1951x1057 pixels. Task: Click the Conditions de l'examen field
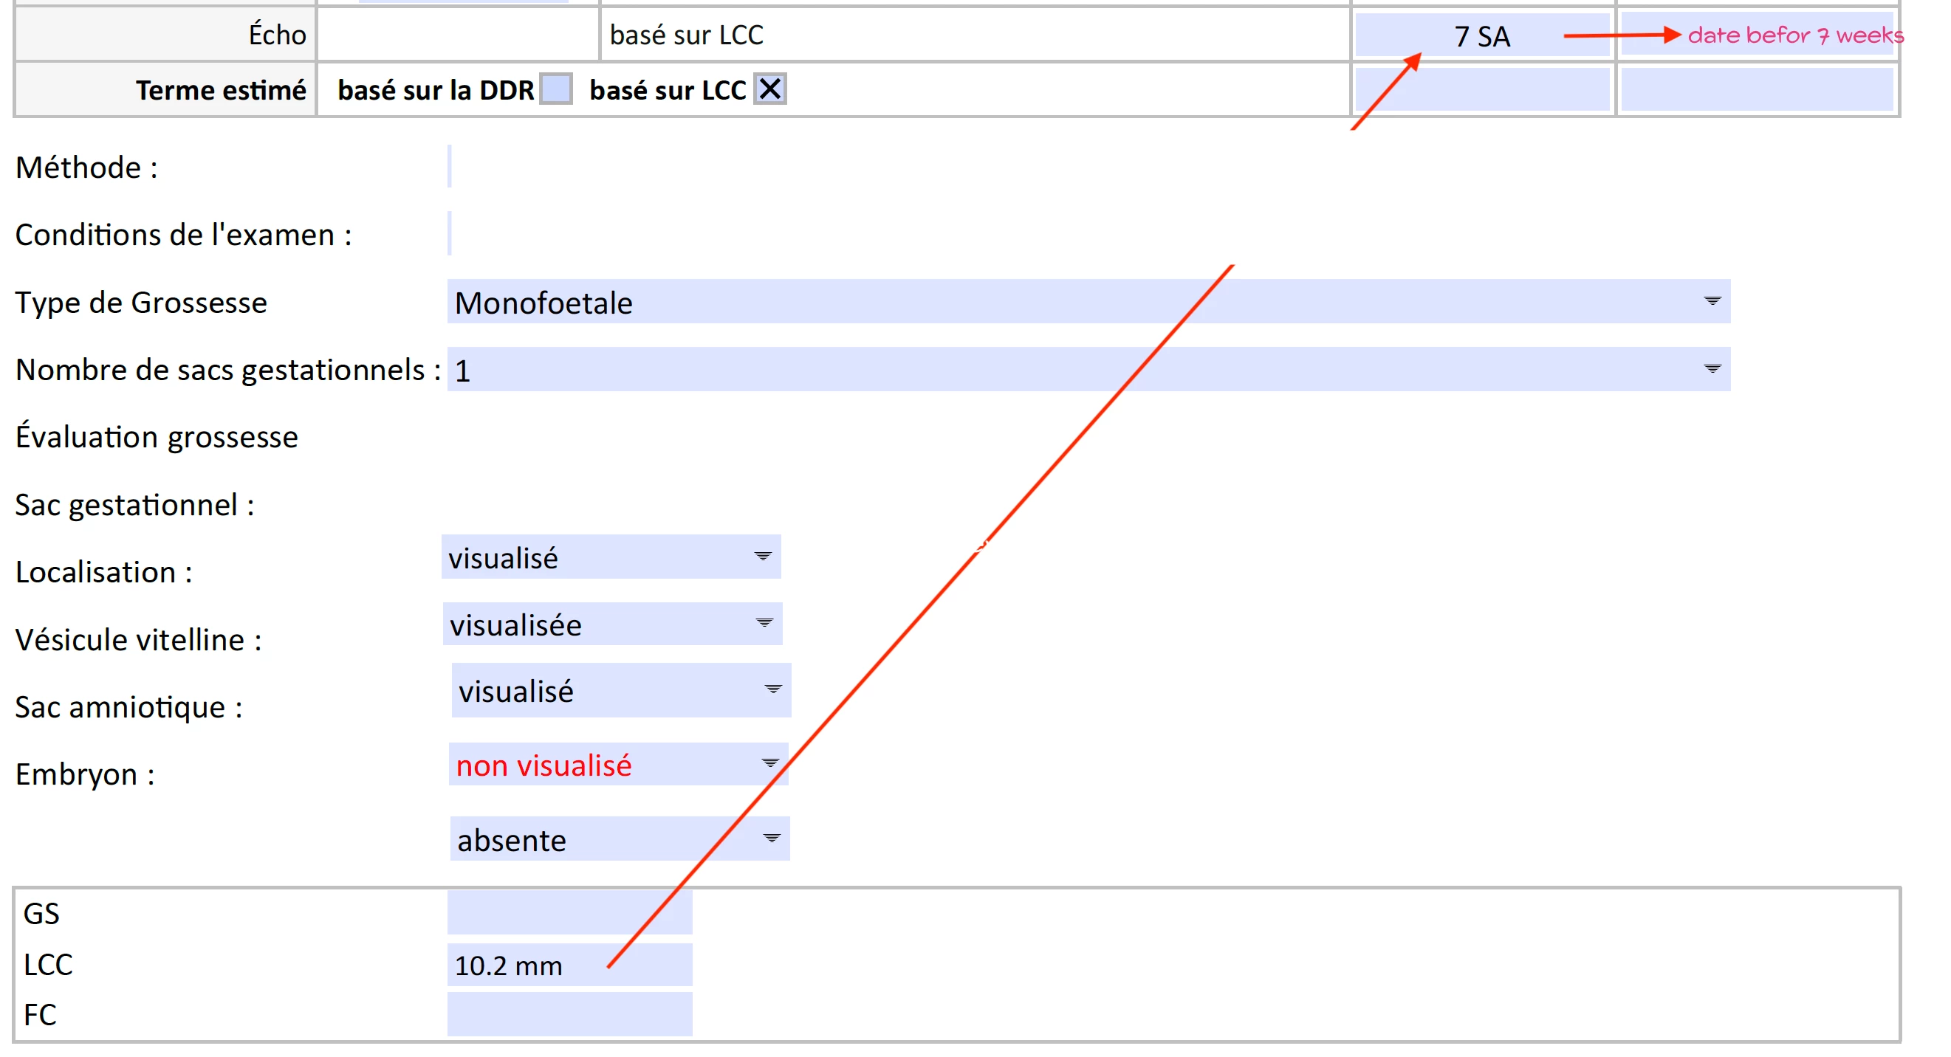(450, 234)
